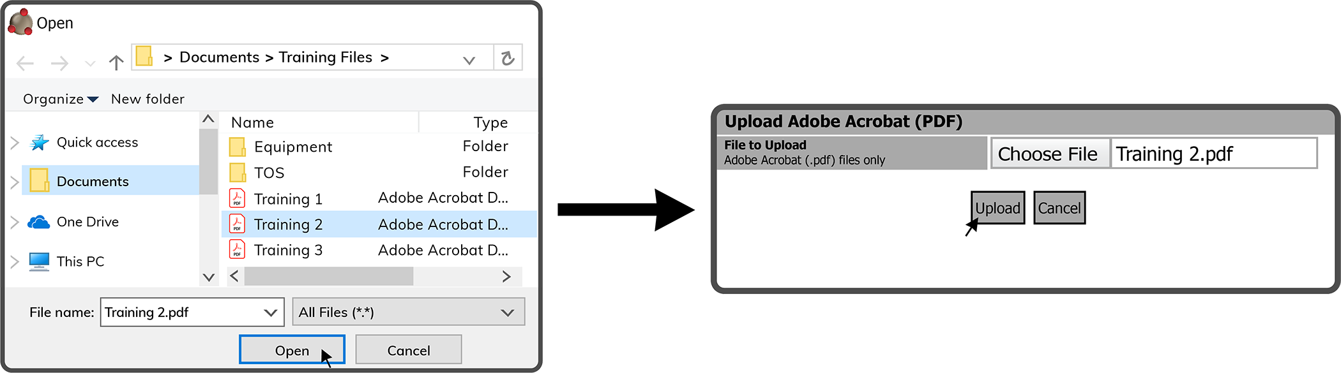The image size is (1341, 373).
Task: Expand the All Files type dropdown
Action: click(x=409, y=312)
